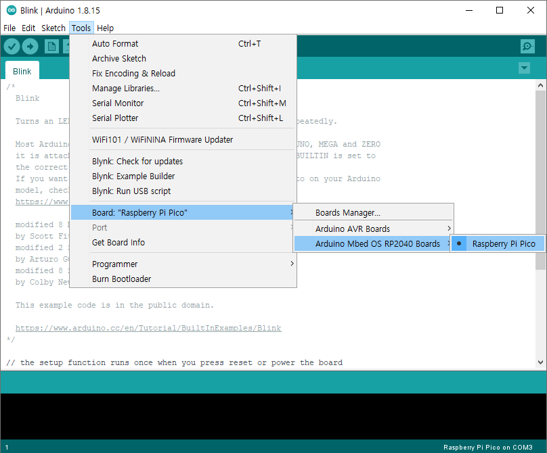Expand Arduino Mbed OS RP2040 Boards submenu

click(x=372, y=243)
